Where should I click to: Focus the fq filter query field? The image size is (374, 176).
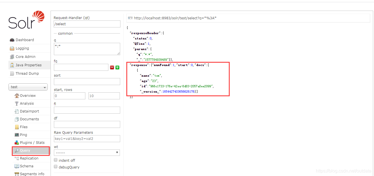[81, 67]
